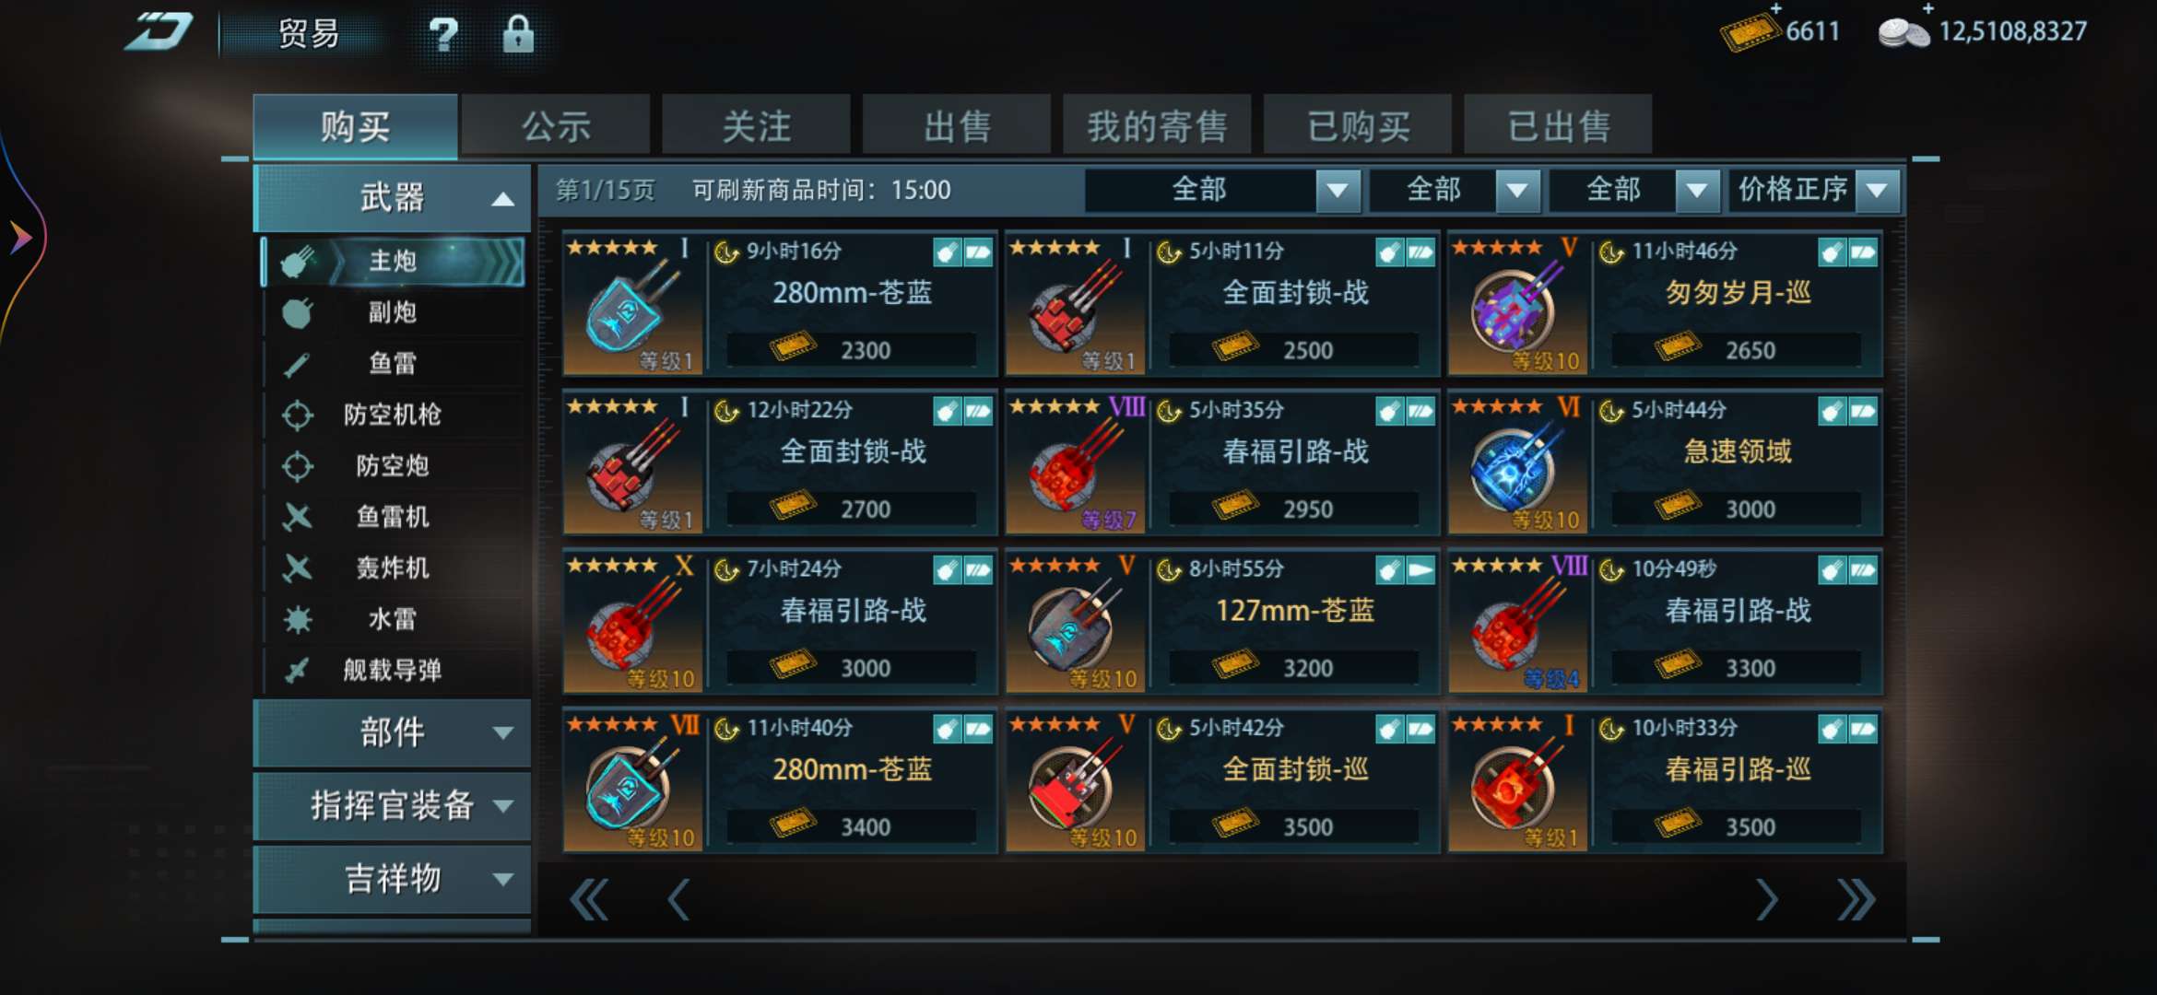Image resolution: width=2157 pixels, height=995 pixels.
Task: Select the 鱼雷 torpedo category
Action: 394,363
